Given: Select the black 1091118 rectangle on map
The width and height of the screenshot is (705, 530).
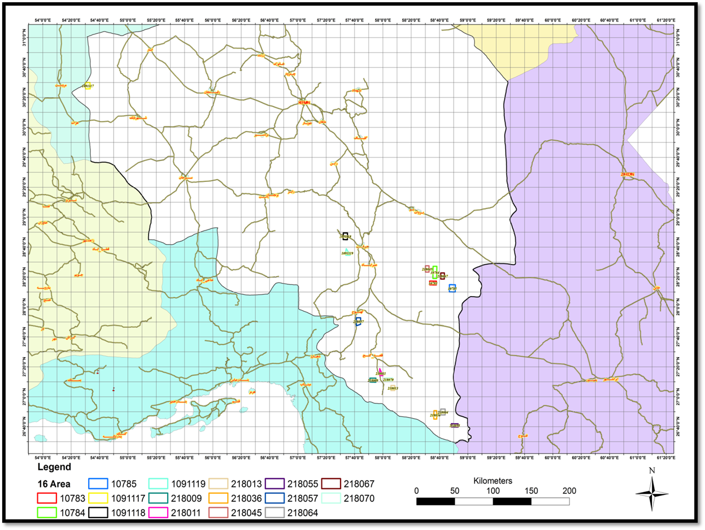Looking at the screenshot, I should pyautogui.click(x=345, y=236).
